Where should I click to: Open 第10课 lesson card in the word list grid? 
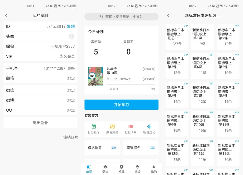coord(202,124)
